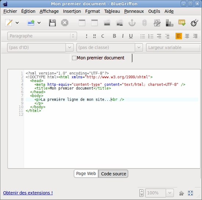Toggle Italic formatting
This screenshot has width=202, height=200.
click(123, 36)
